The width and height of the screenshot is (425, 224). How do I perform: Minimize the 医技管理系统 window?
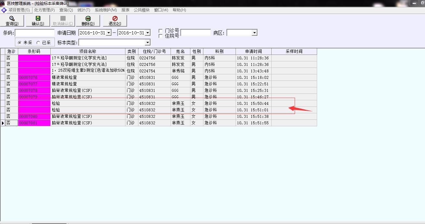pyautogui.click(x=414, y=3)
